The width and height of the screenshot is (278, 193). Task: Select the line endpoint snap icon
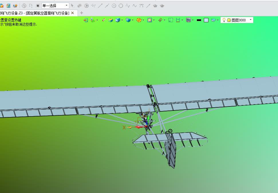click(100, 6)
